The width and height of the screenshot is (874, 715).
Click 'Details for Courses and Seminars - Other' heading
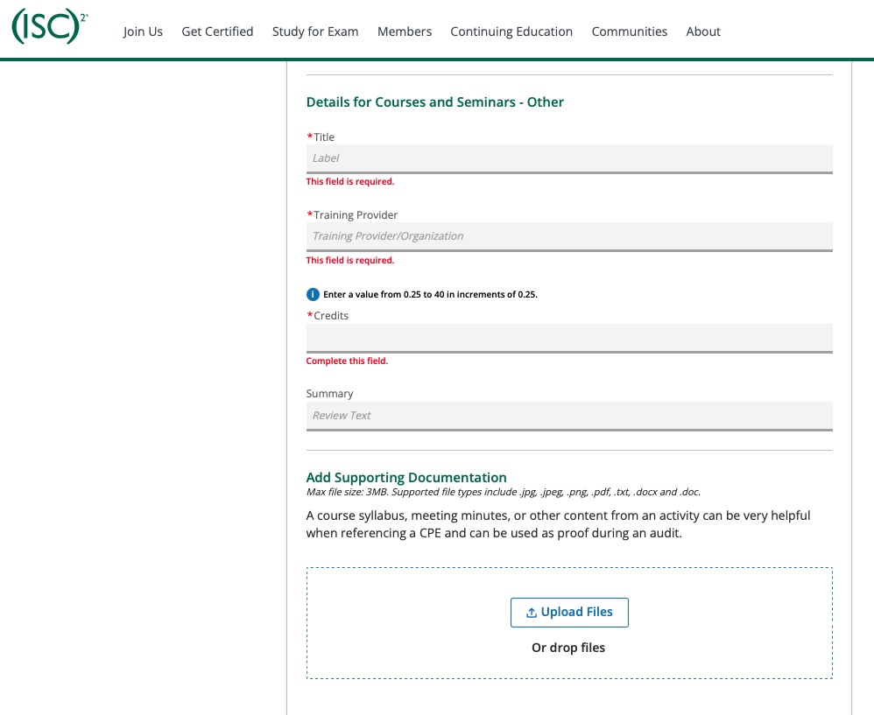point(434,102)
